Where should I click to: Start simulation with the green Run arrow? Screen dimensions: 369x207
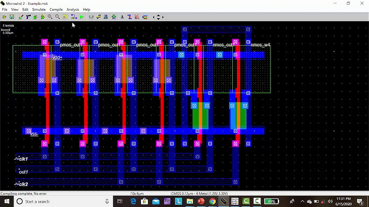(x=82, y=17)
